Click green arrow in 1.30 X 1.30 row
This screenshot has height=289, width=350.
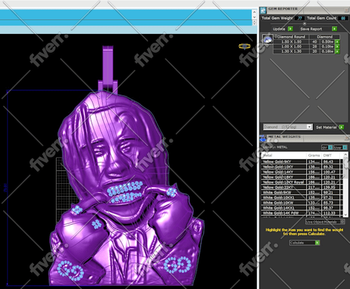pos(337,52)
